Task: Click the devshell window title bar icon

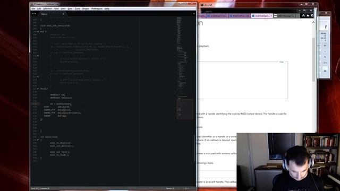Action: [x=202, y=5]
